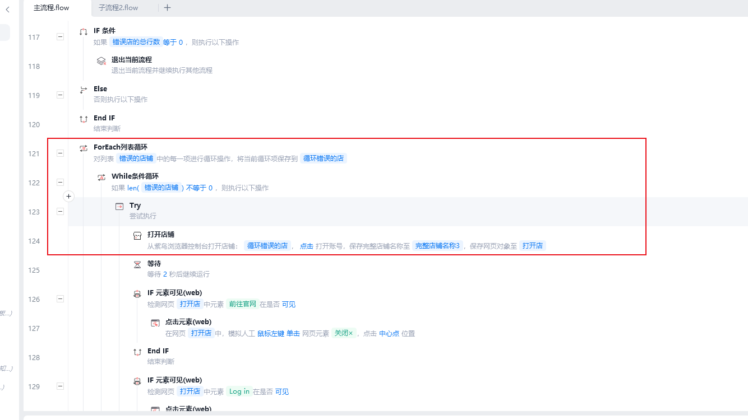Go back using the left chevron arrow
The height and width of the screenshot is (420, 748).
[7, 10]
